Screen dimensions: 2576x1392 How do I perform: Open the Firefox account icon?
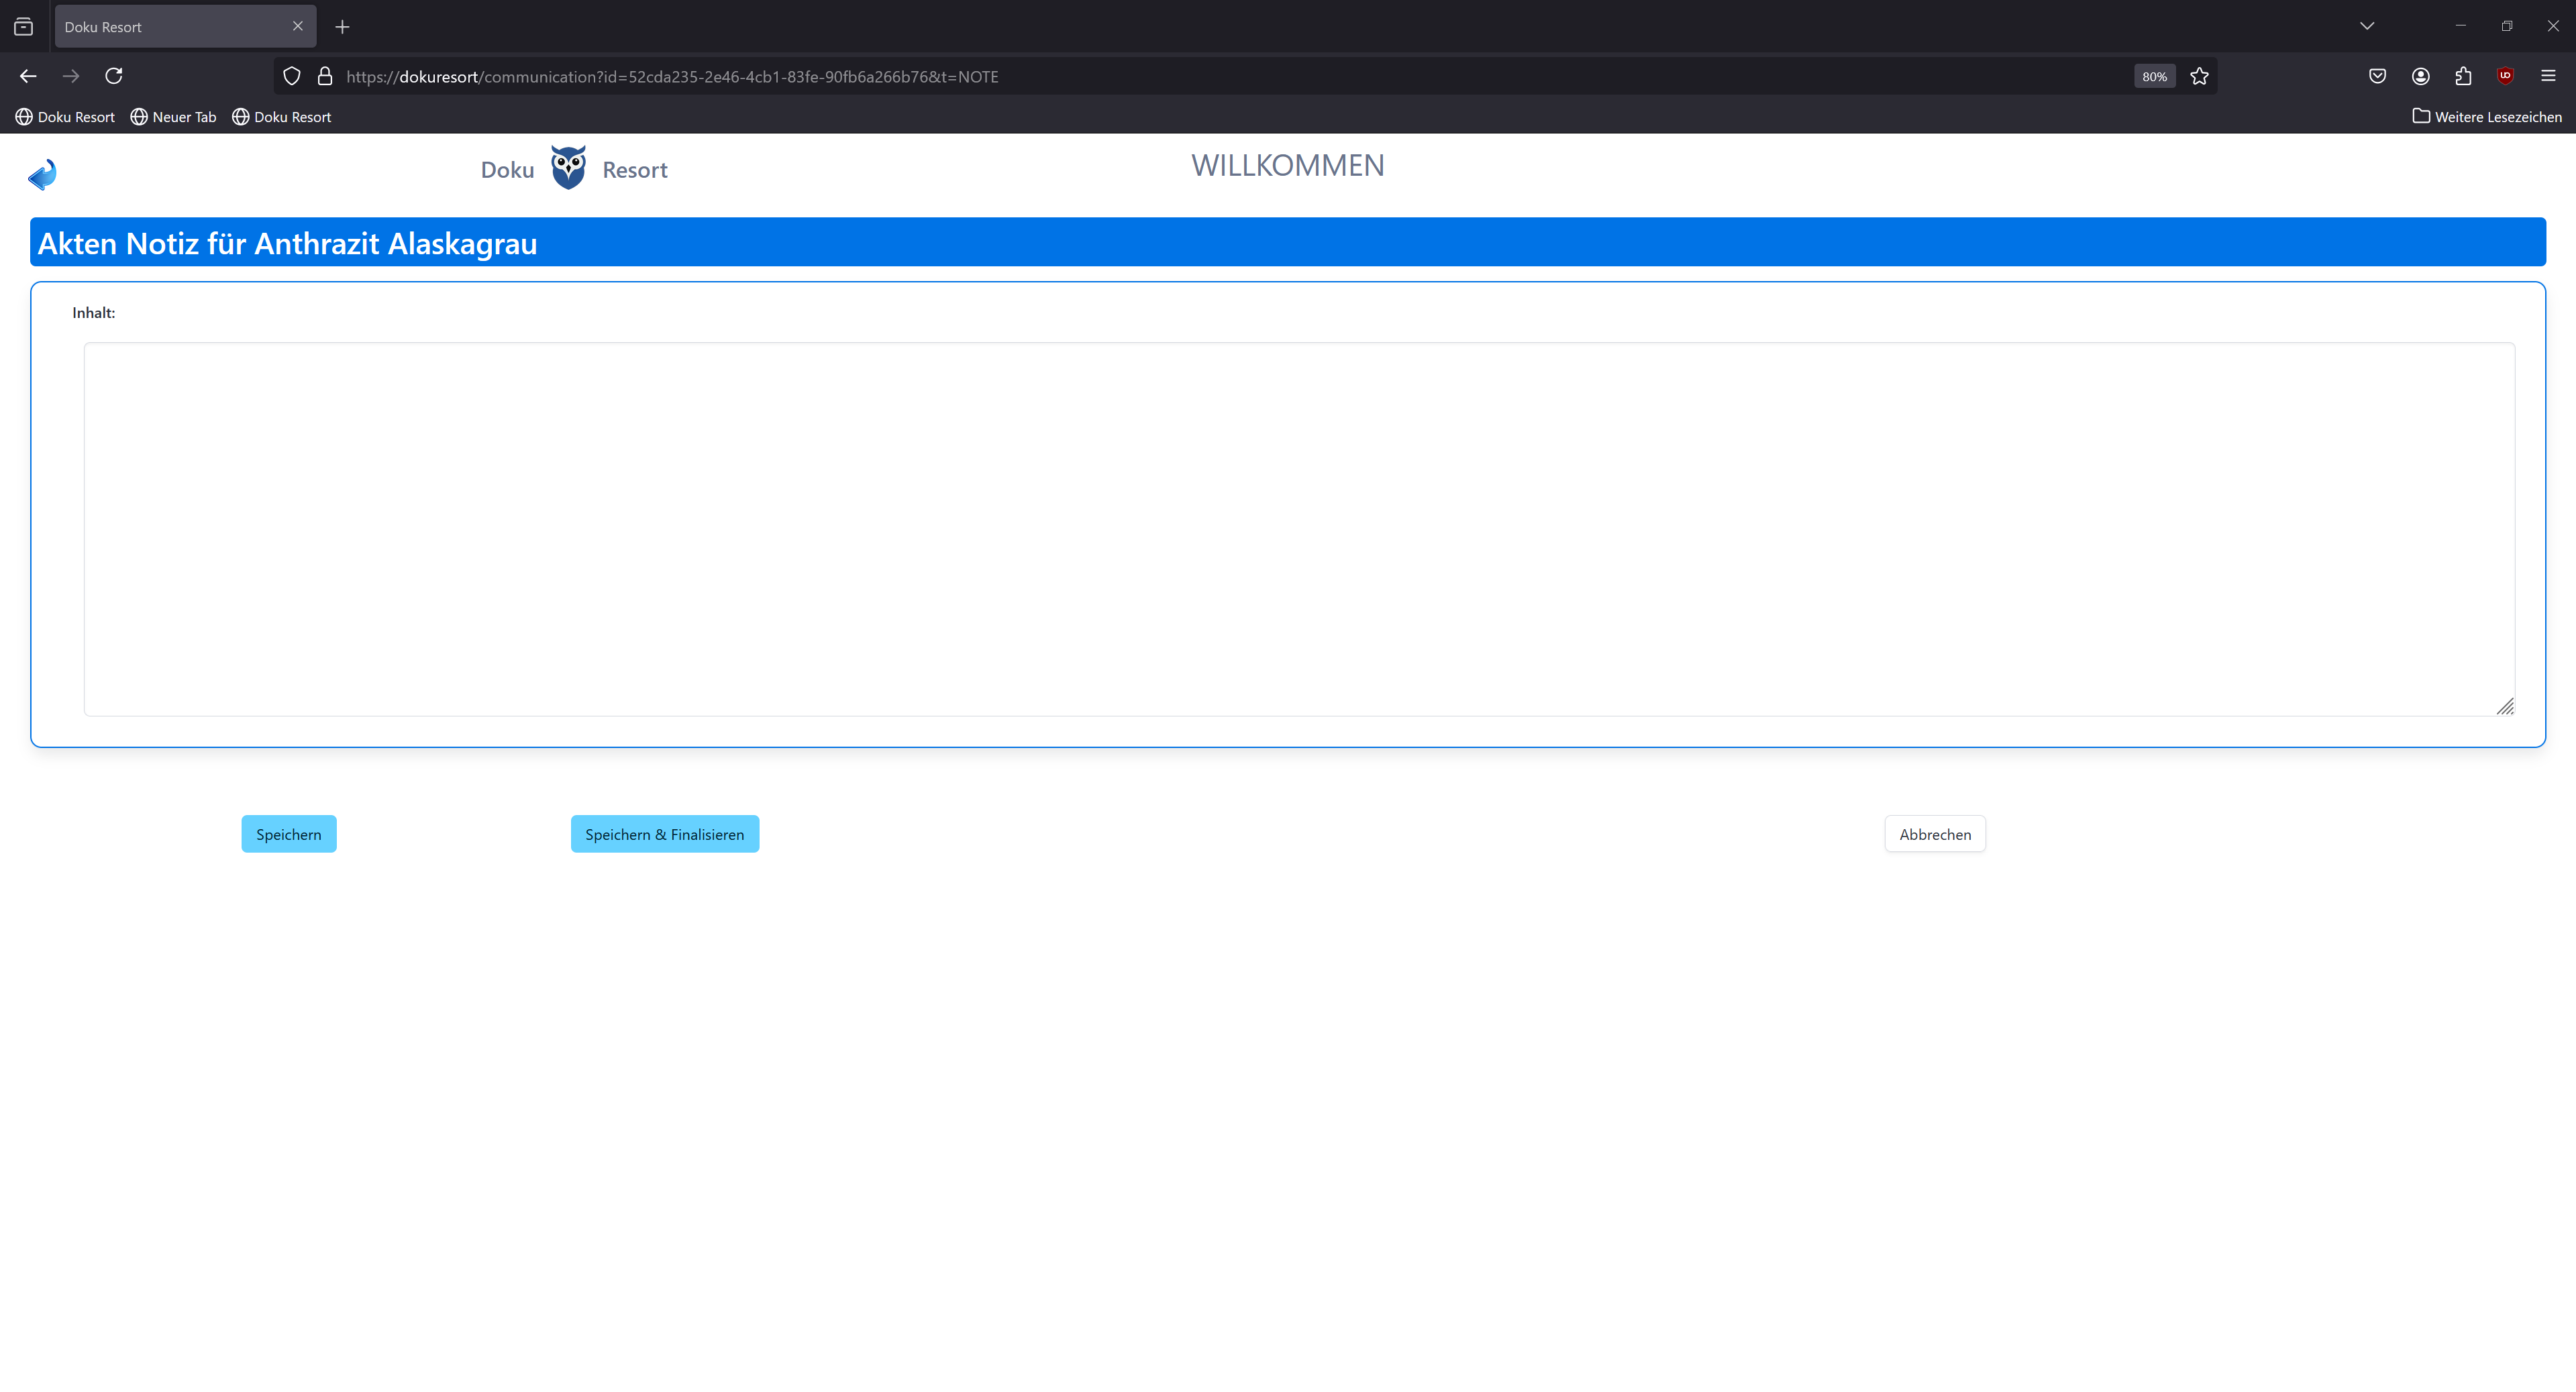coord(2420,76)
